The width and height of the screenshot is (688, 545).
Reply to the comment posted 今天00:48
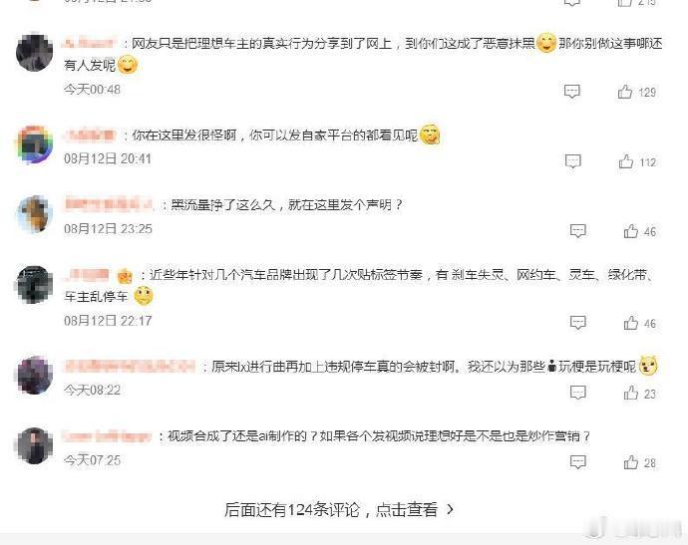tap(571, 92)
